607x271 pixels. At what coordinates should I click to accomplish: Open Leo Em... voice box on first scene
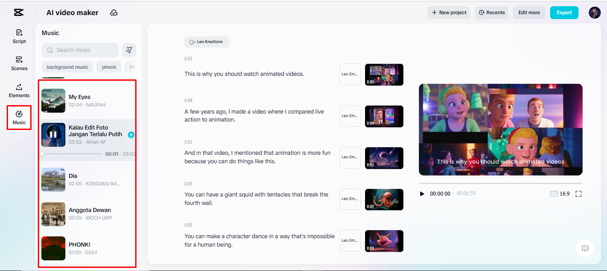coord(350,74)
